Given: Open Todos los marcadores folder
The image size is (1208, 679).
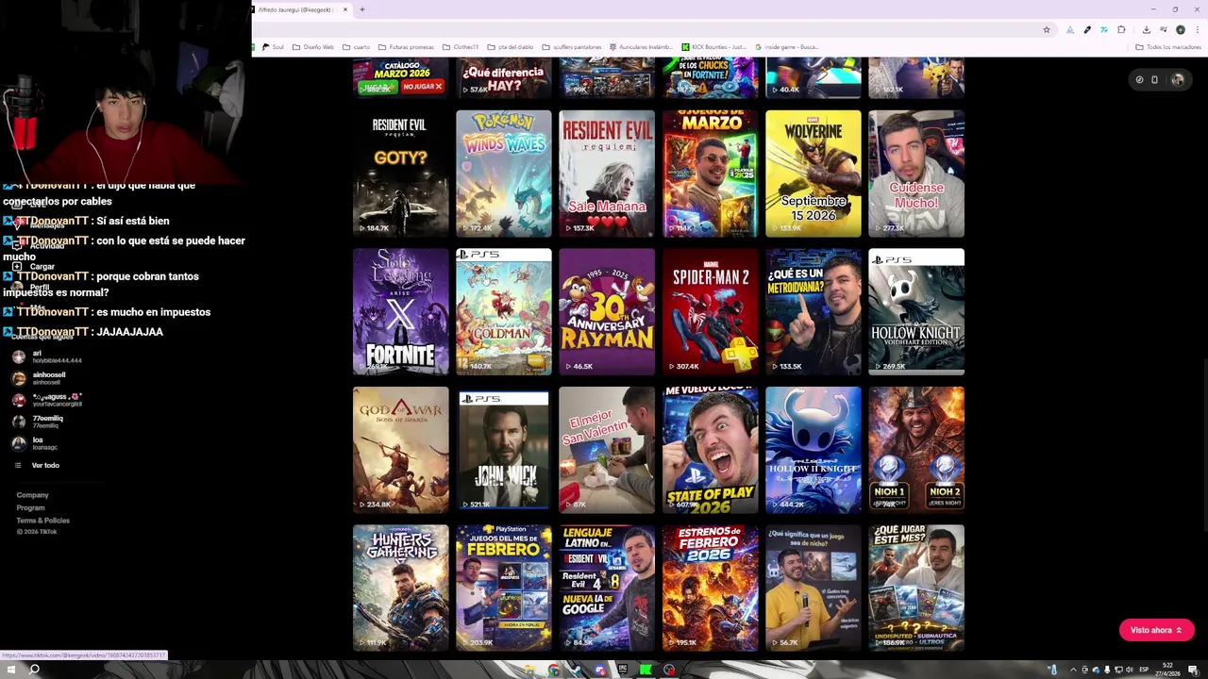Looking at the screenshot, I should [x=1168, y=46].
